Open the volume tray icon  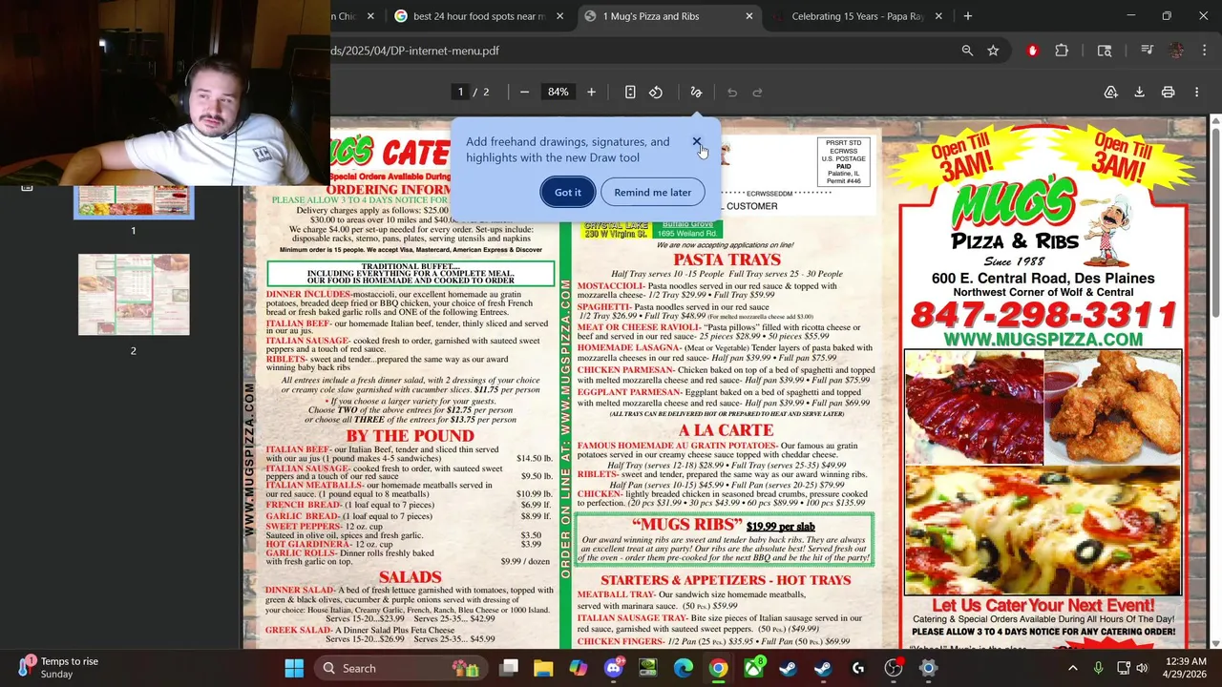point(1143,668)
